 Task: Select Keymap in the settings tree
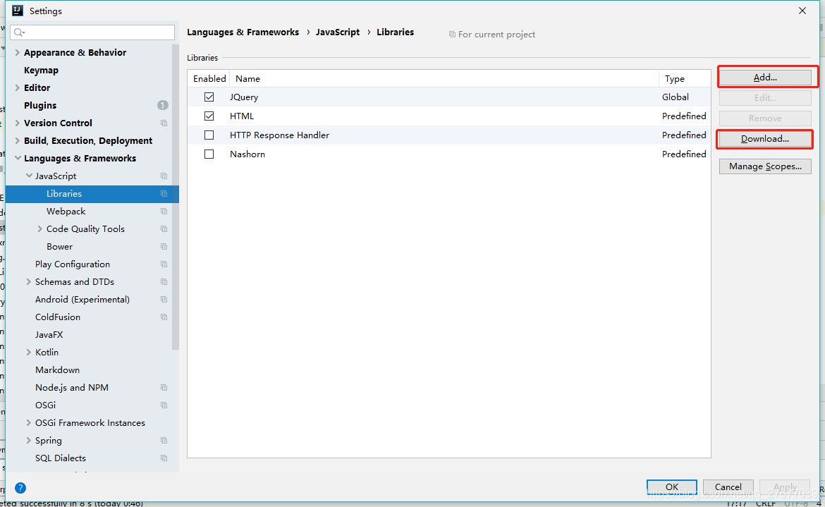click(41, 71)
